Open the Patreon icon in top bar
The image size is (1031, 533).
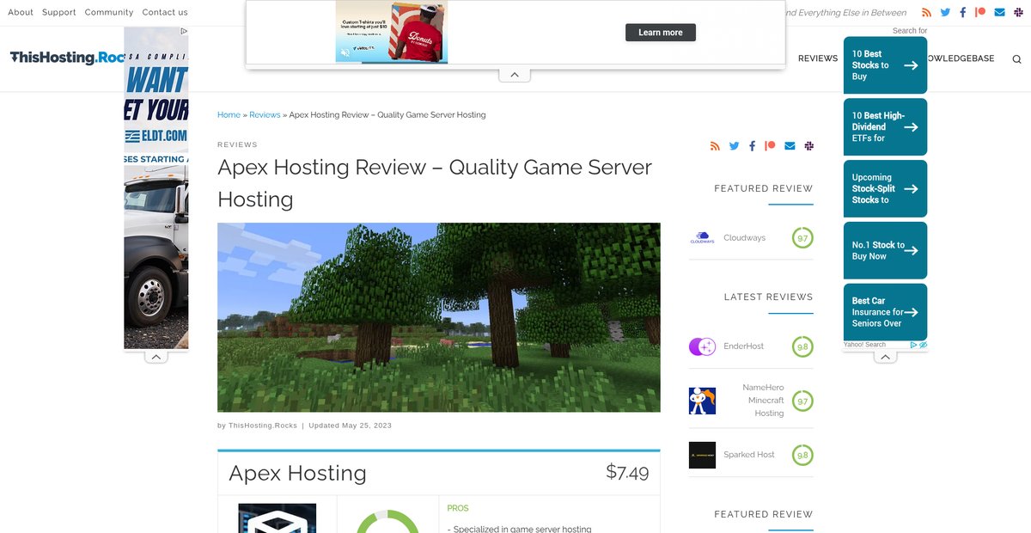(x=980, y=13)
